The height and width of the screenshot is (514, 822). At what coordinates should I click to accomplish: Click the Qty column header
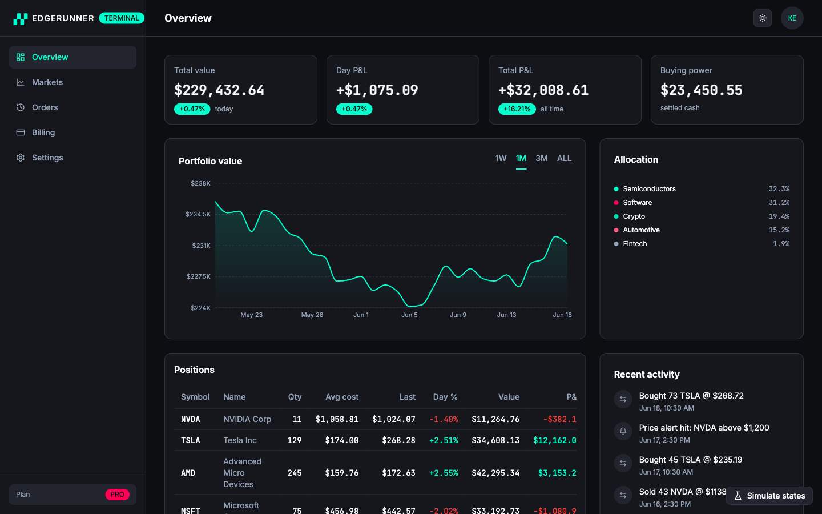click(x=295, y=397)
